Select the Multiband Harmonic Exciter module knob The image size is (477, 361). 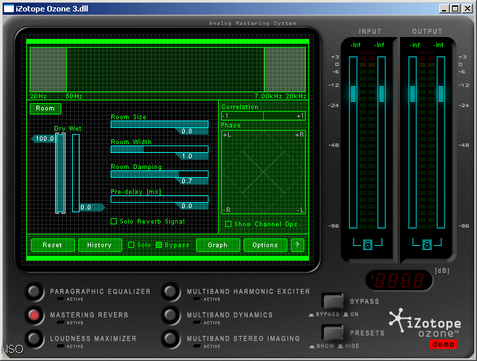[171, 292]
